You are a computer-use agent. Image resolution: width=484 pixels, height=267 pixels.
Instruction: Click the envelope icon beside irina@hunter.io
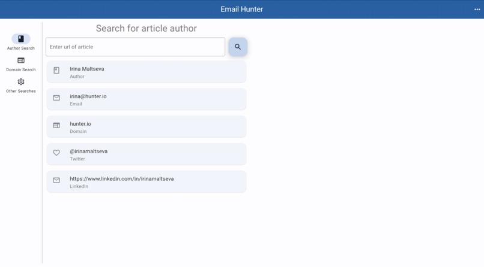56,98
